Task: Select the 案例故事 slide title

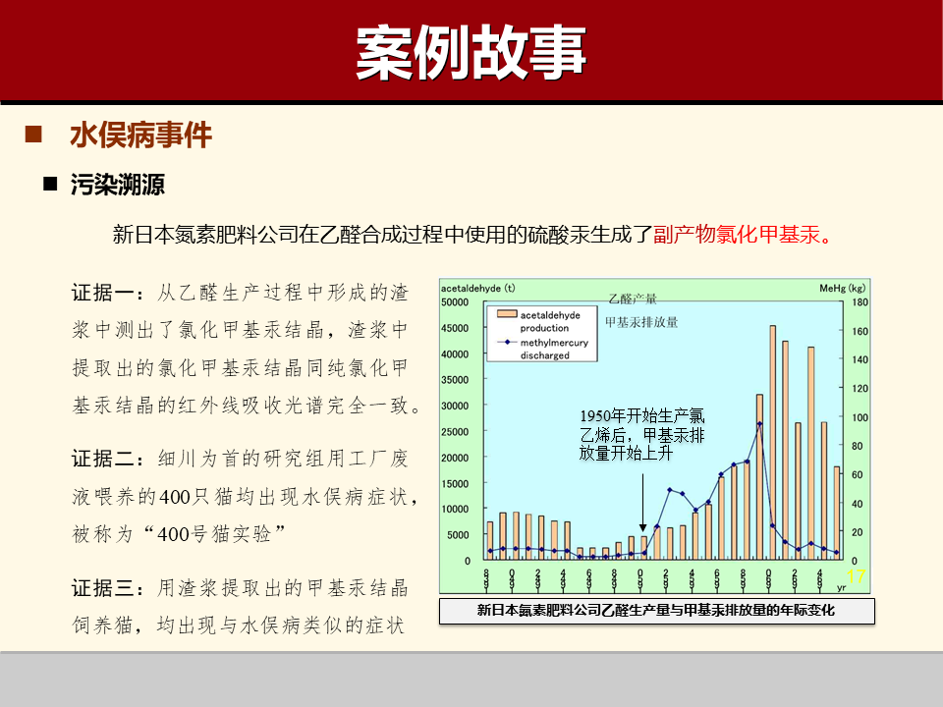Action: 471,51
